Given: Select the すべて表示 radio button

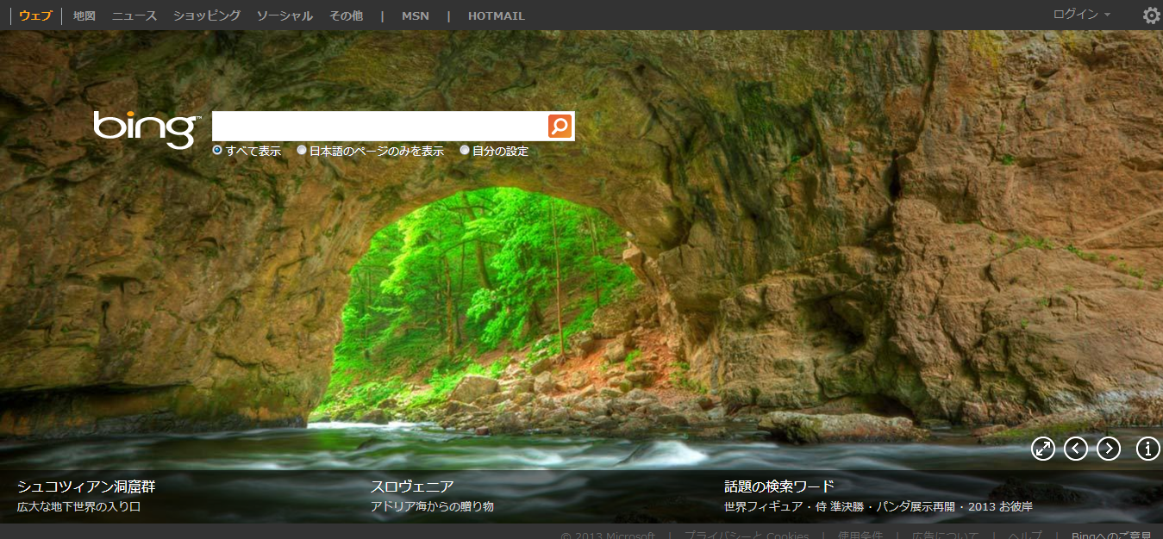Looking at the screenshot, I should (217, 151).
